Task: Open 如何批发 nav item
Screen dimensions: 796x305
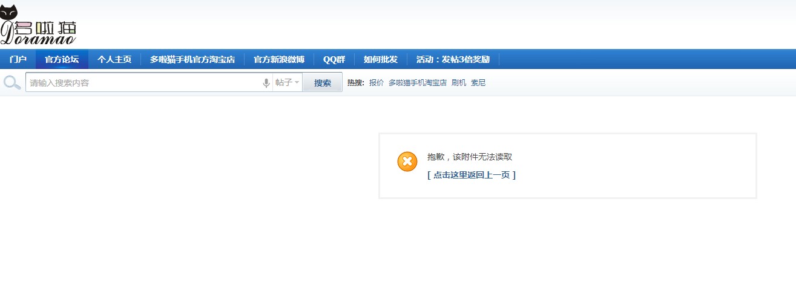Action: 381,59
